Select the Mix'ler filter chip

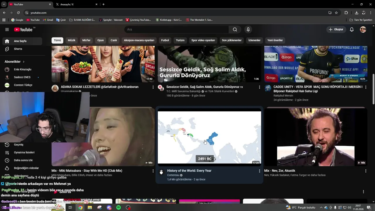pyautogui.click(x=86, y=40)
